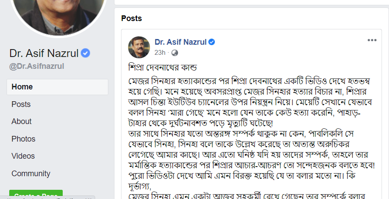Click the globe public audience icon

click(x=175, y=53)
